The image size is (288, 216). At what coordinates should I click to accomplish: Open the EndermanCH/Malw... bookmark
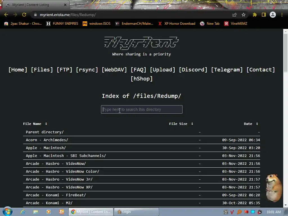(134, 24)
